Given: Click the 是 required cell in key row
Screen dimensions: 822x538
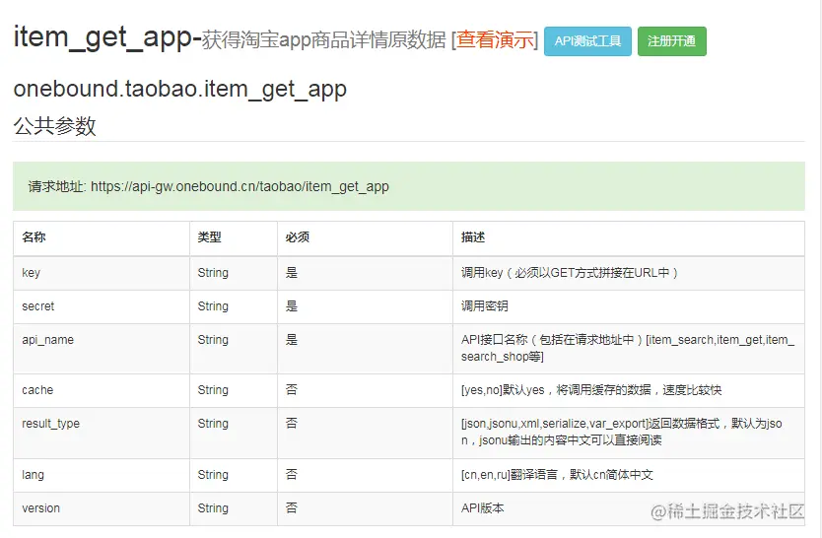Looking at the screenshot, I should click(x=365, y=273).
